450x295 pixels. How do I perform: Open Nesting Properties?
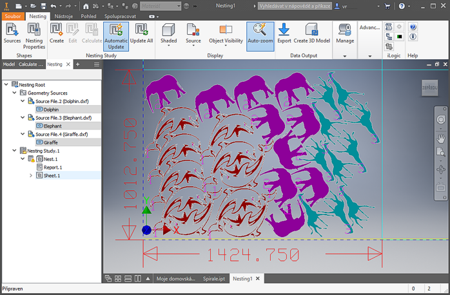(35, 33)
